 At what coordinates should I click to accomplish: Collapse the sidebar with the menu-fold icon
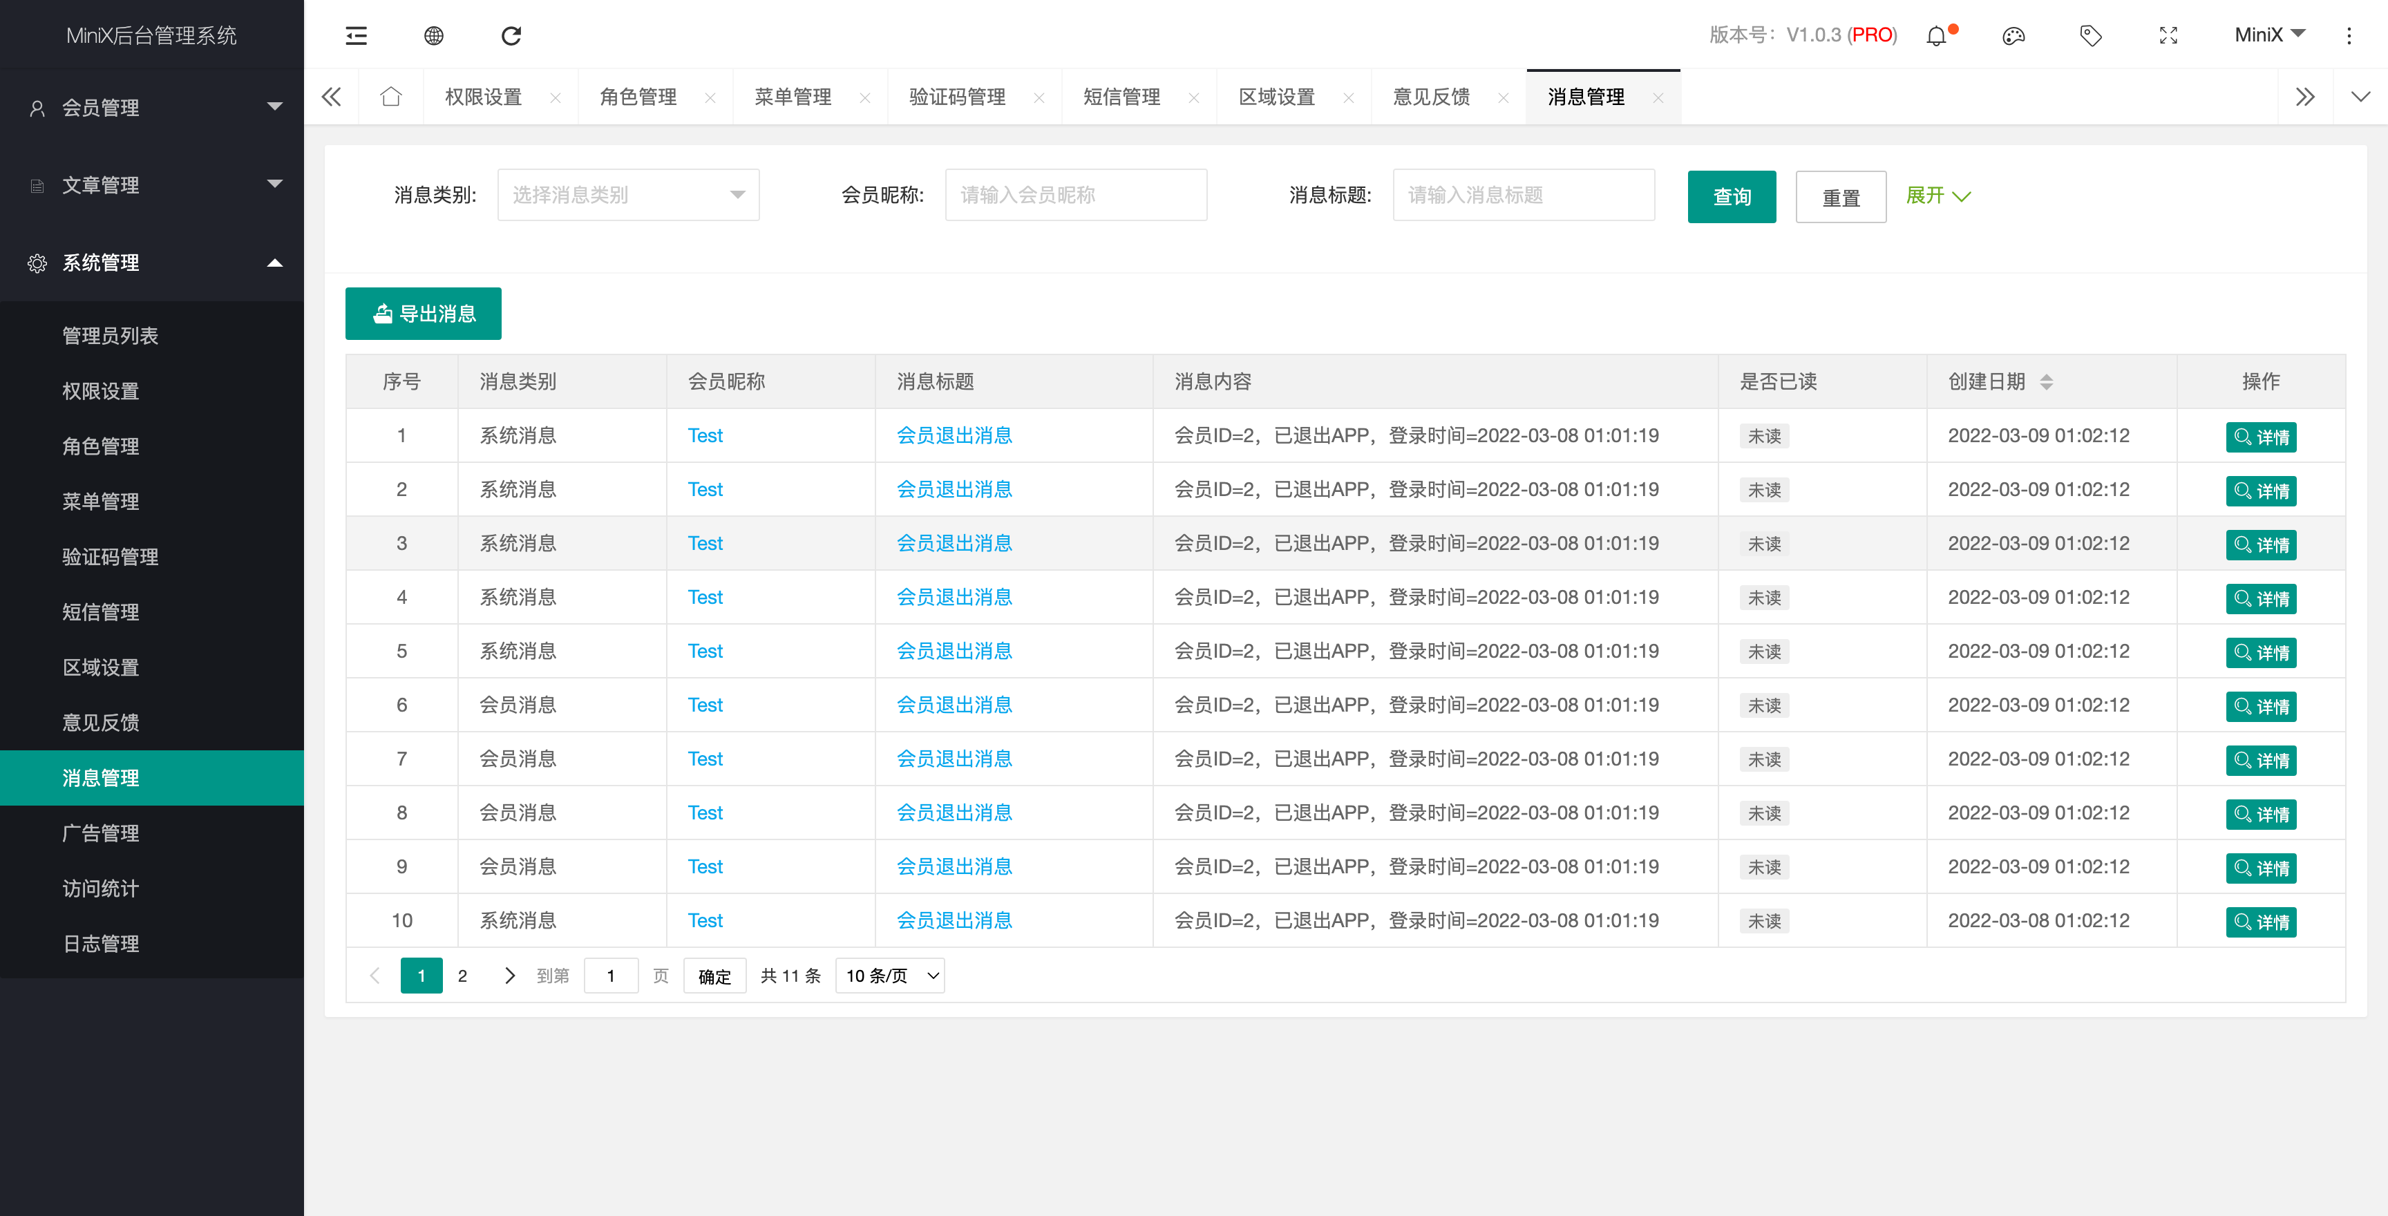(x=356, y=35)
